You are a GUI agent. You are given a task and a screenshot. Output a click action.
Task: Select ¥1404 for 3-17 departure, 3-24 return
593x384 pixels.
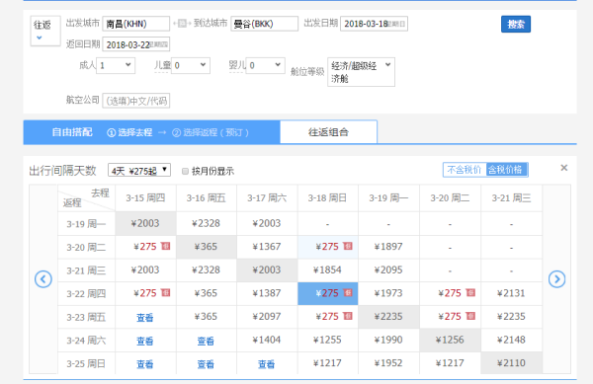tap(267, 340)
